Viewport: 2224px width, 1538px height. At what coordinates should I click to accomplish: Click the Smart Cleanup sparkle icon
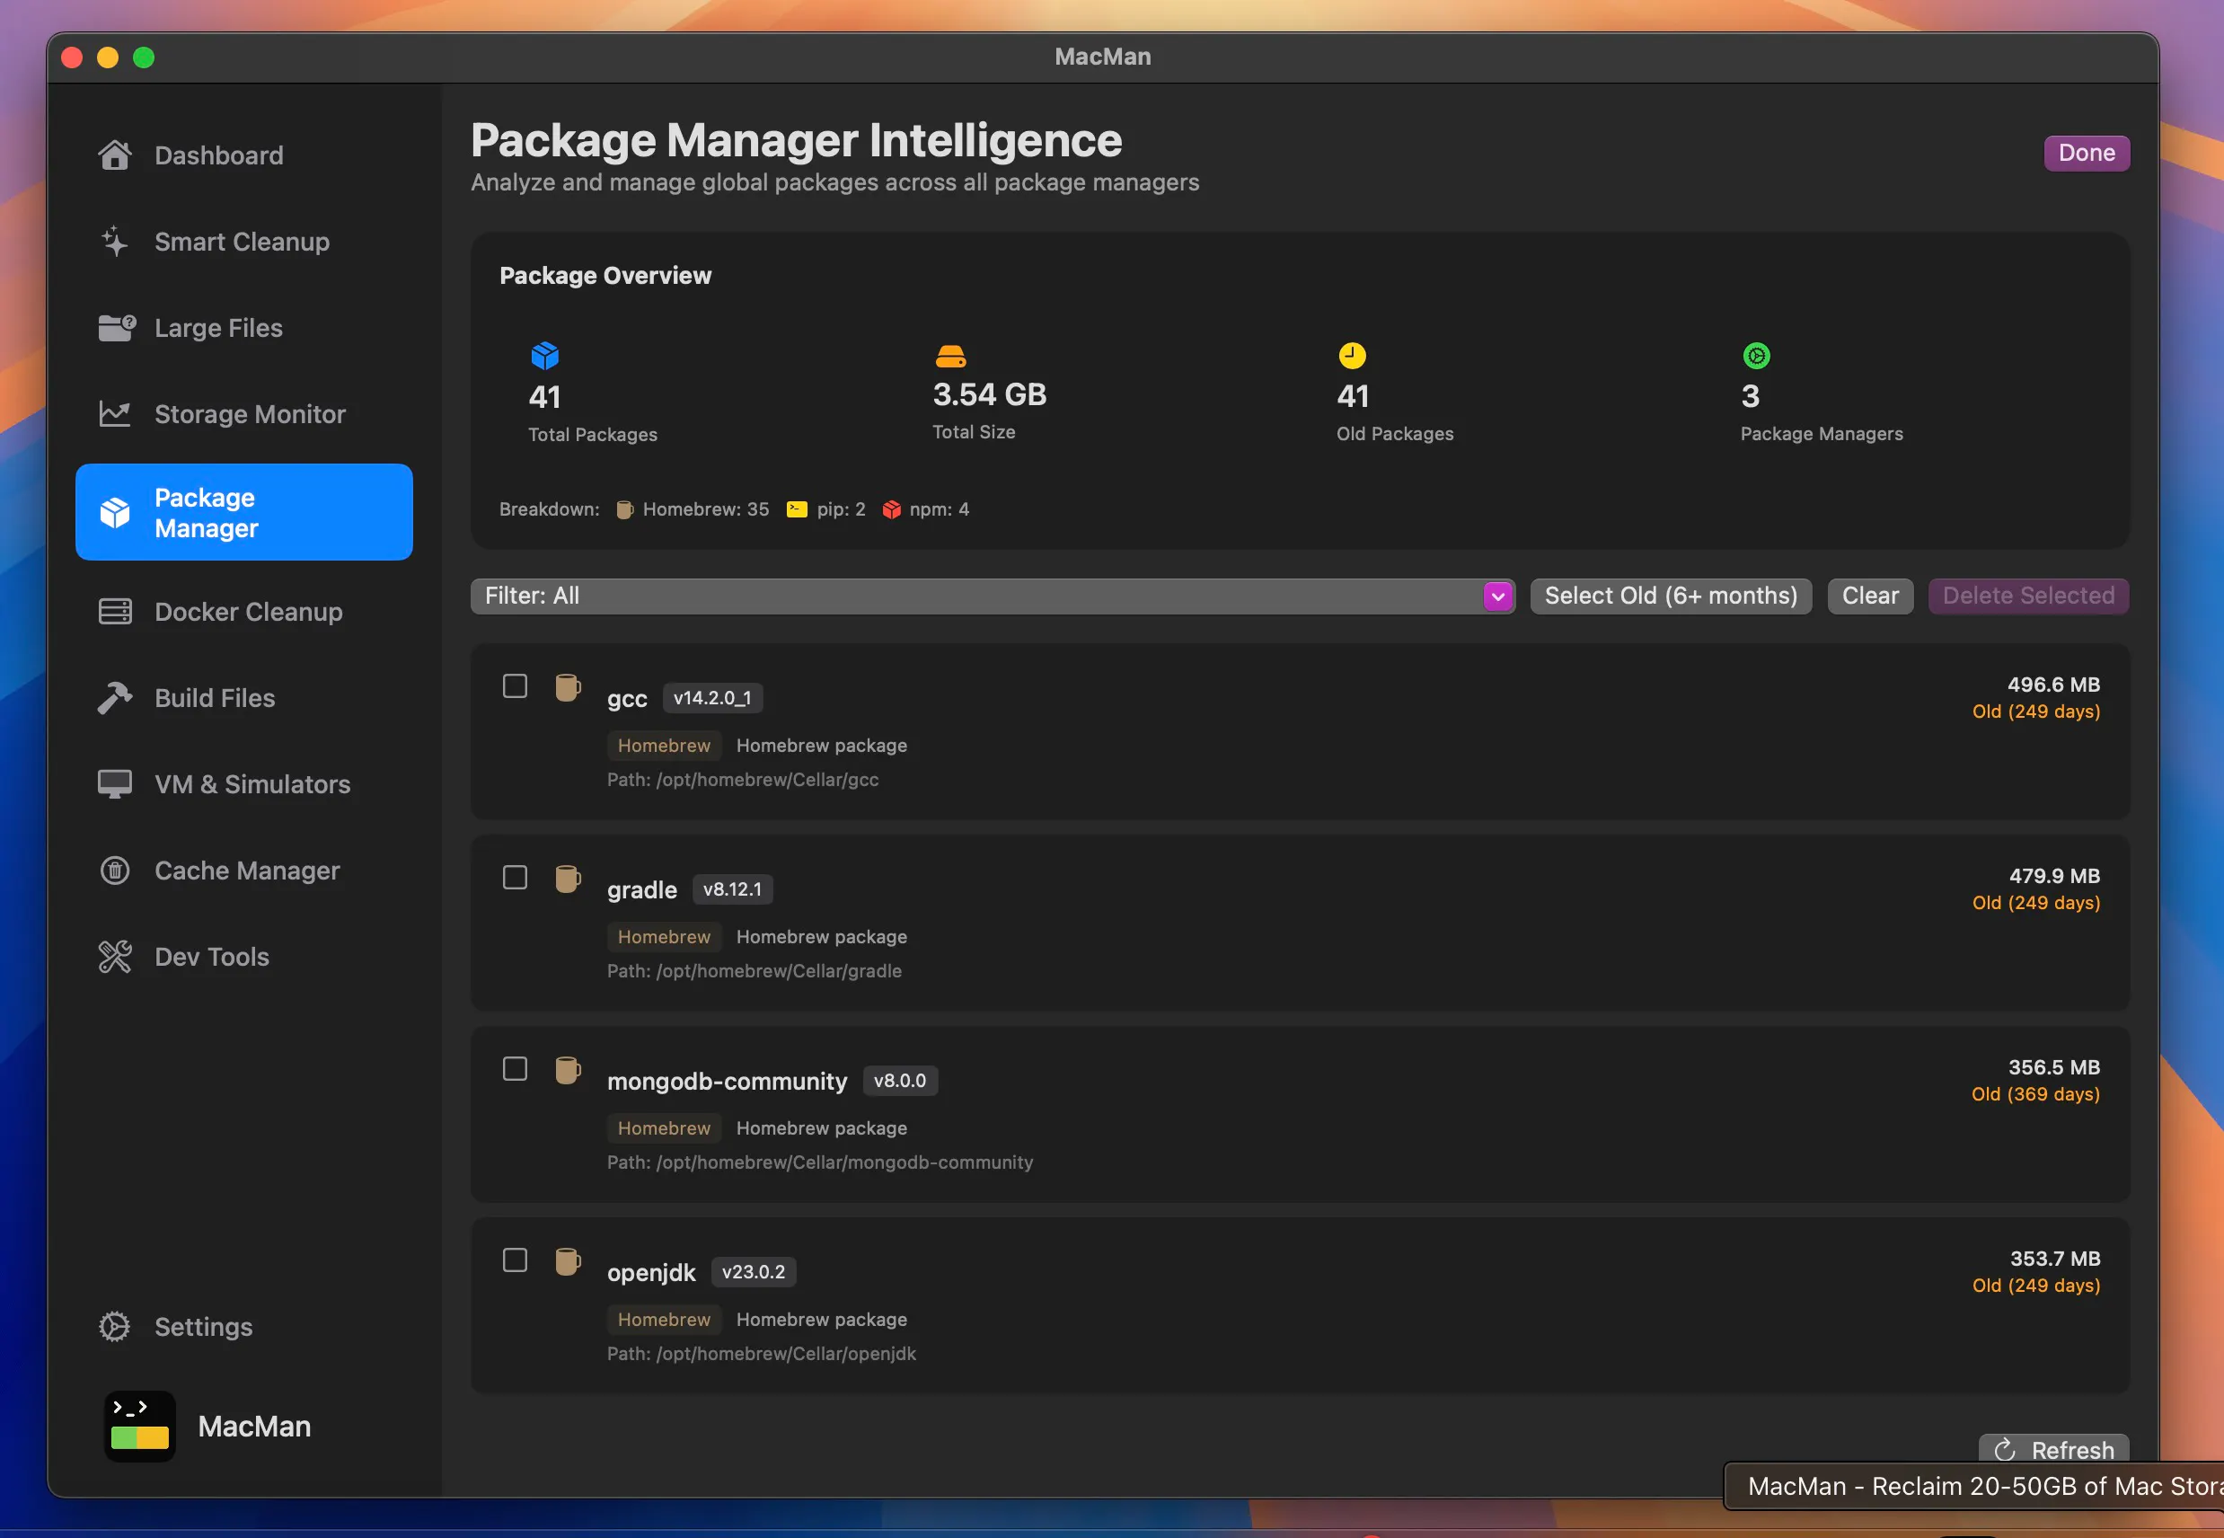[115, 241]
